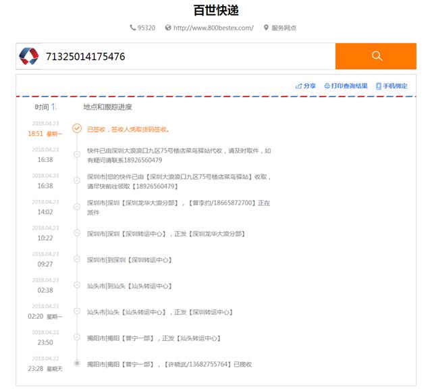Click the 18:51 timestamp
The width and height of the screenshot is (432, 389).
click(36, 134)
